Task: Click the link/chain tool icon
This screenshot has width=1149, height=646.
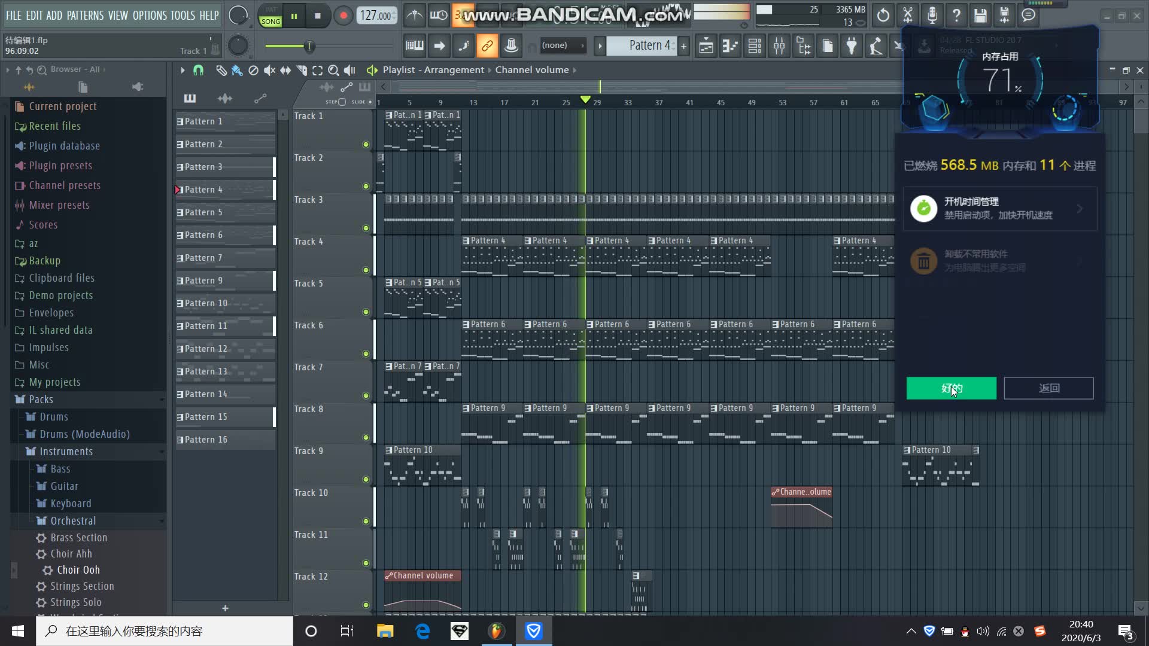Action: point(487,45)
